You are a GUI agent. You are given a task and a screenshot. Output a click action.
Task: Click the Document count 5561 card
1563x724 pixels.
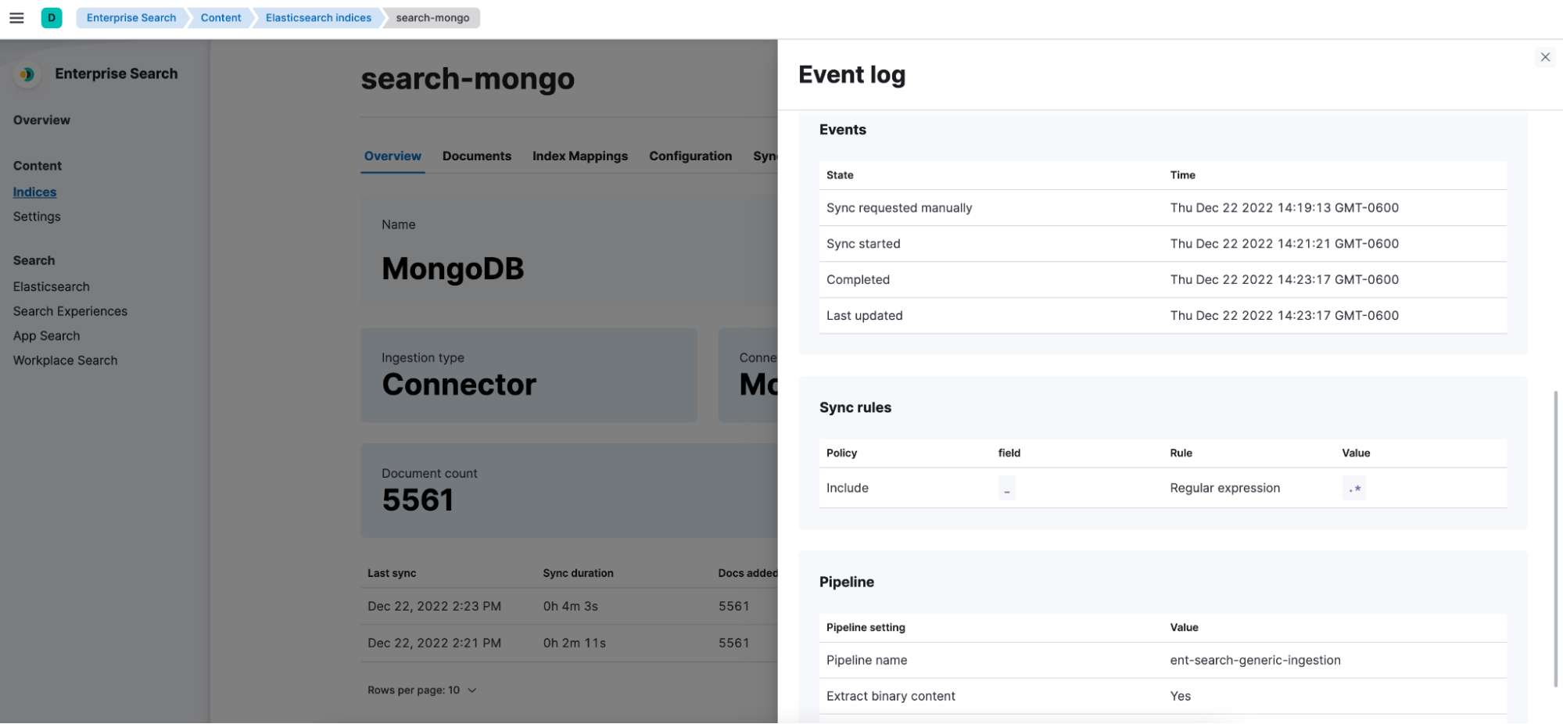click(x=569, y=491)
